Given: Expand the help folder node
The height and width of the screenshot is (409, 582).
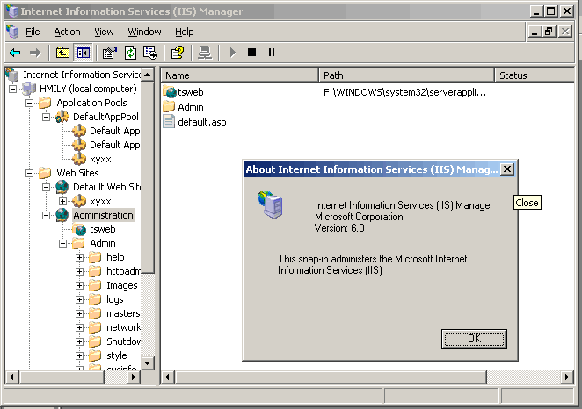Looking at the screenshot, I should pyautogui.click(x=79, y=257).
